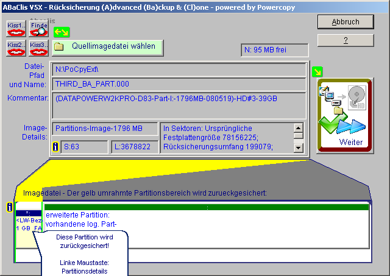Viewport: 390px width, 276px height.
Task: Choose source image via Quellimagedatei wählen
Action: 106,46
